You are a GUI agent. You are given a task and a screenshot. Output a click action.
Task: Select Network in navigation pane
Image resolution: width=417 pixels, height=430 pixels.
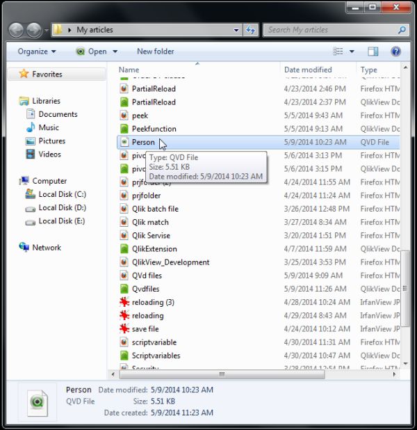tap(47, 248)
